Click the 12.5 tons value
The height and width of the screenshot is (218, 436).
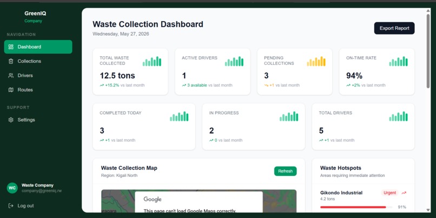point(117,76)
